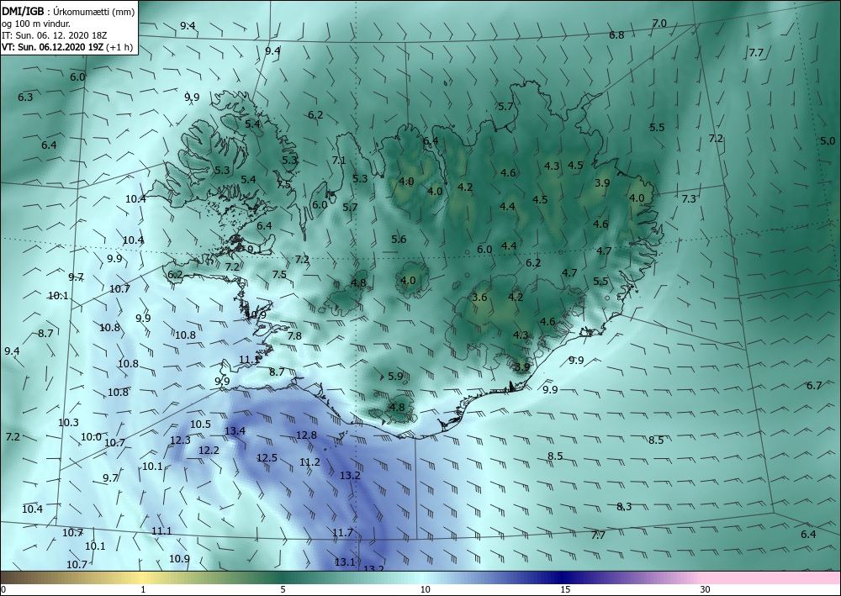Image resolution: width=841 pixels, height=596 pixels.
Task: Click the 13.4 precipitable water value
Action: tap(235, 431)
